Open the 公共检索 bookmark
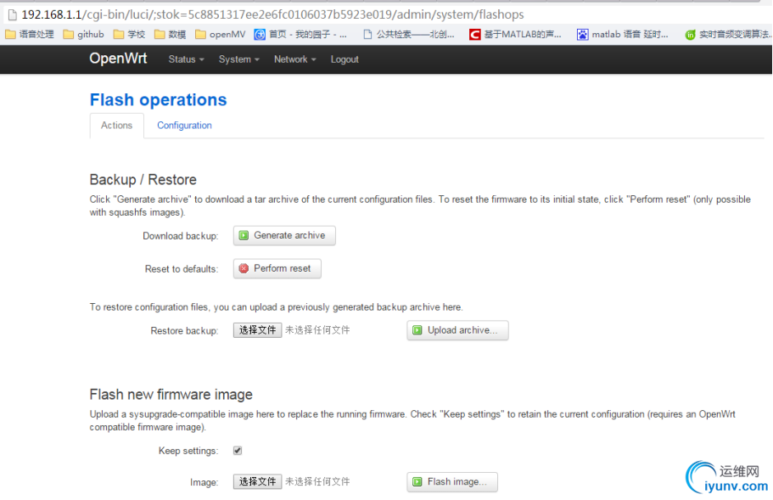This screenshot has height=500, width=773. coord(409,34)
